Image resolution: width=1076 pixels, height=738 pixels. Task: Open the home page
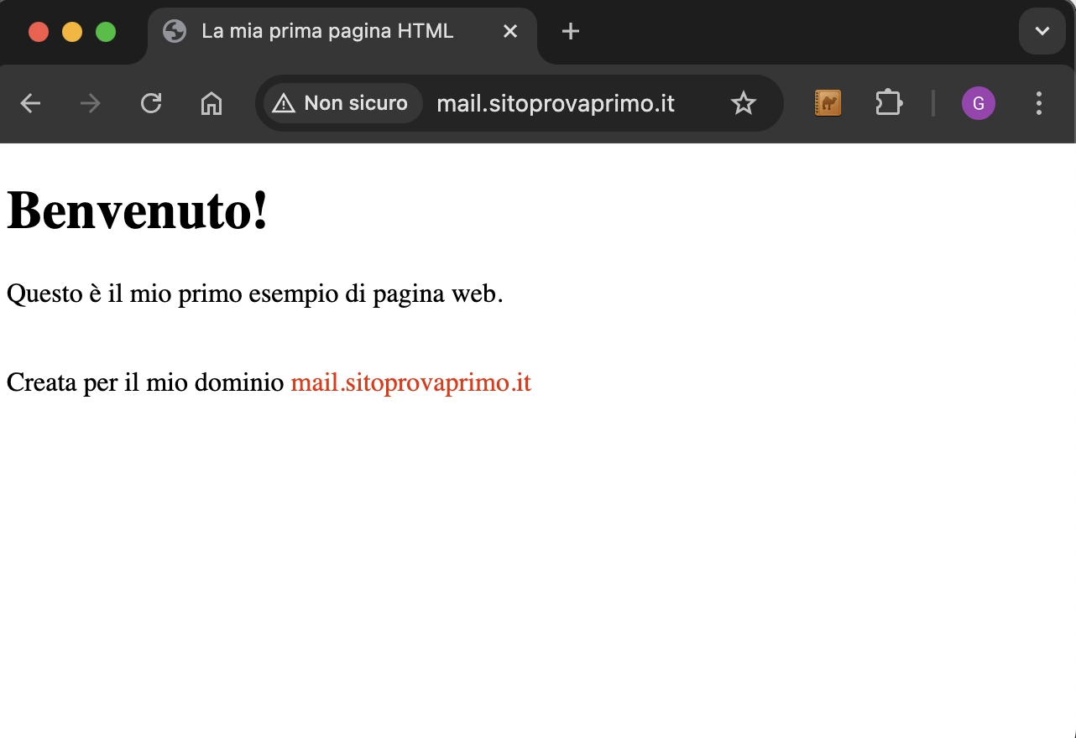pos(212,103)
